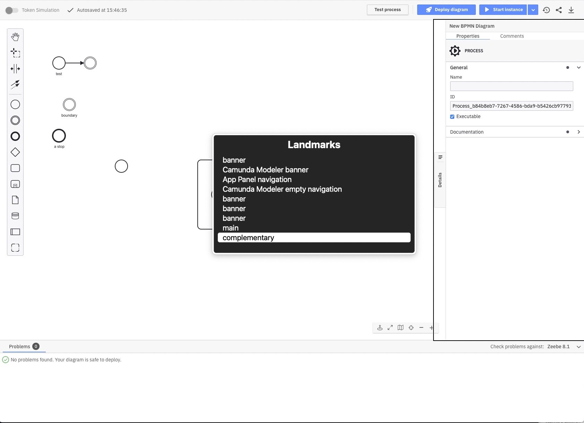The width and height of the screenshot is (584, 423).
Task: Select the Hand tool in the palette
Action: pos(15,36)
